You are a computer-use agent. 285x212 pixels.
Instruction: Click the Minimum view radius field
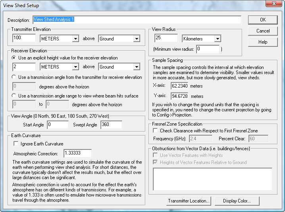pos(208,49)
